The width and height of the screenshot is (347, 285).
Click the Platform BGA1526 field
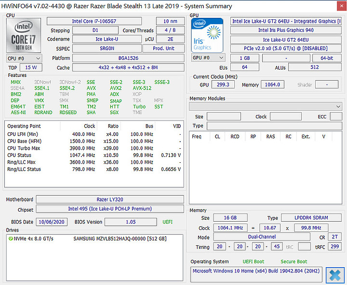click(x=128, y=58)
